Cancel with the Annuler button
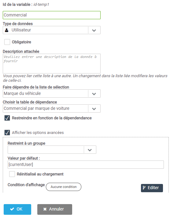This screenshot has height=216, width=170. 55,209
